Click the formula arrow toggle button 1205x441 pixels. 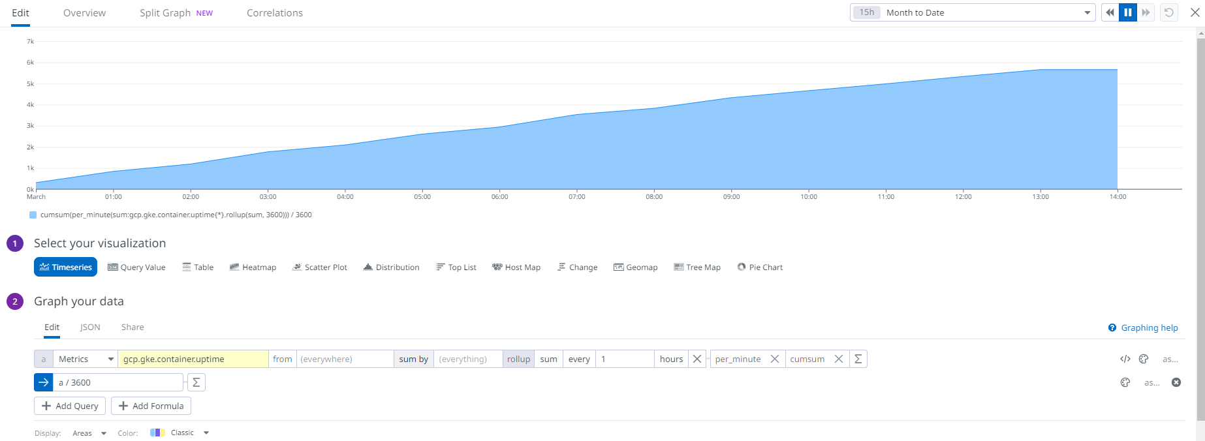[x=44, y=382]
